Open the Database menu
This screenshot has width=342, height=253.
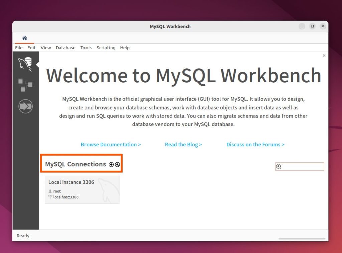click(x=65, y=48)
